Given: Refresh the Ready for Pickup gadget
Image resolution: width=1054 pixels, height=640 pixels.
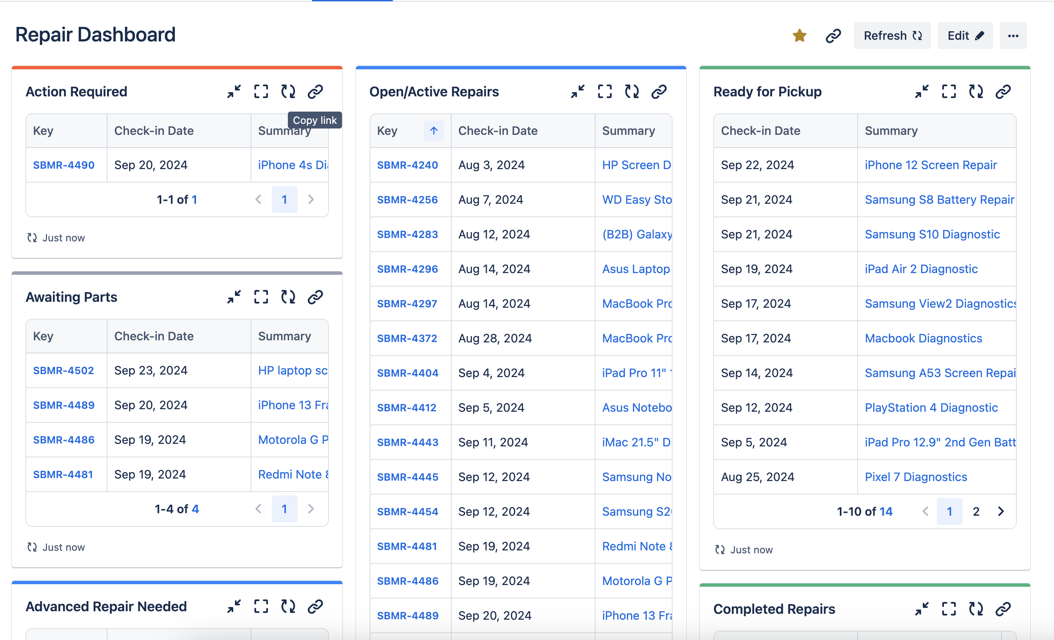Looking at the screenshot, I should (976, 91).
